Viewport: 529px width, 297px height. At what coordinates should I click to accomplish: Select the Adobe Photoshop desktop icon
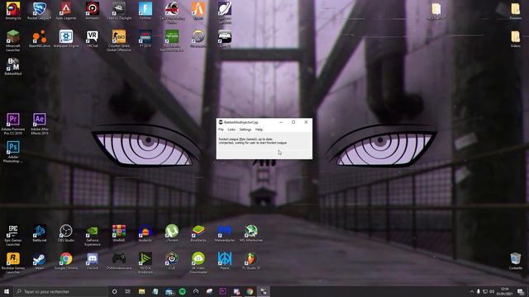pyautogui.click(x=13, y=152)
